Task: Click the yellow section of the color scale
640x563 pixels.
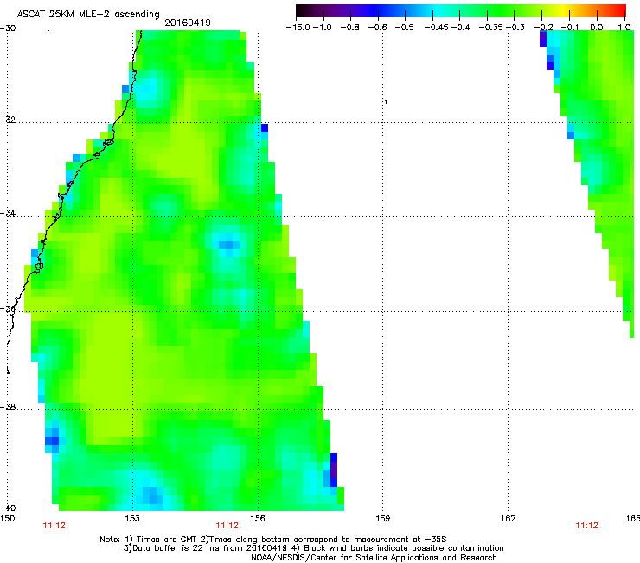Action: click(564, 10)
